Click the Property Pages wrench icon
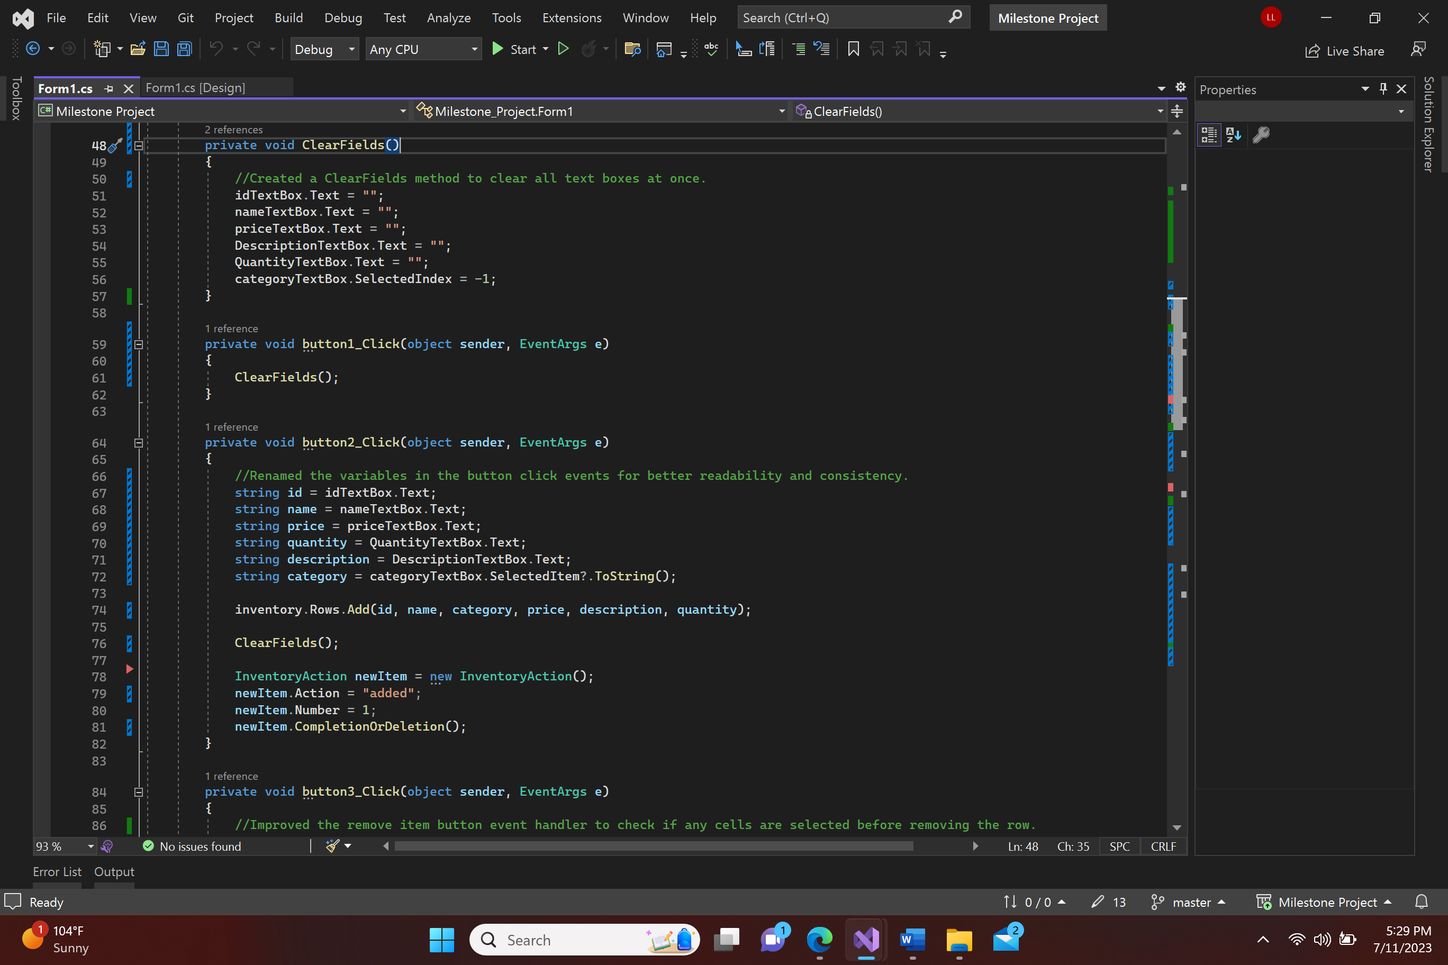Image resolution: width=1448 pixels, height=965 pixels. coord(1261,135)
